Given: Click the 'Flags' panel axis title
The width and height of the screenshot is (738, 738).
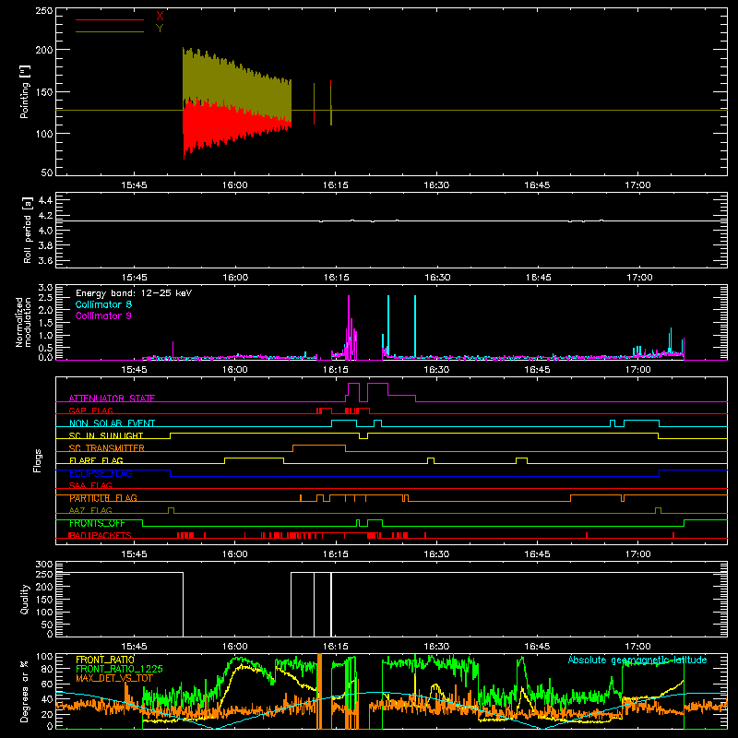Looking at the screenshot, I should point(37,460).
